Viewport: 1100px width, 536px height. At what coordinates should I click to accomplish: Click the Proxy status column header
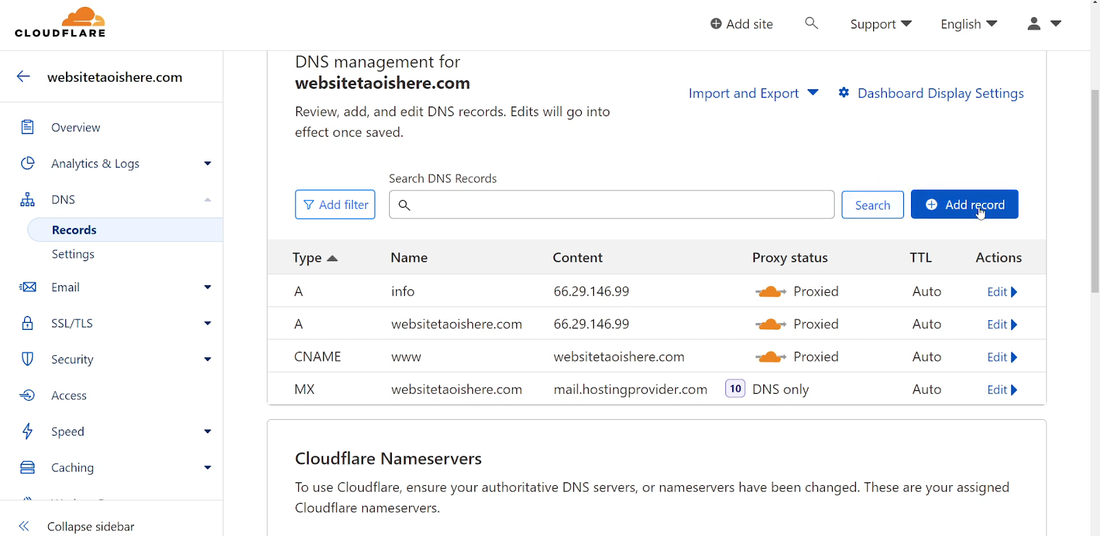click(x=790, y=258)
